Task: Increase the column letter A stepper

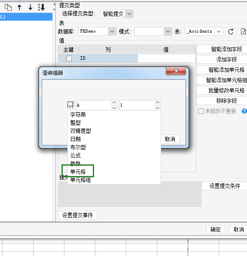Action: 114,102
